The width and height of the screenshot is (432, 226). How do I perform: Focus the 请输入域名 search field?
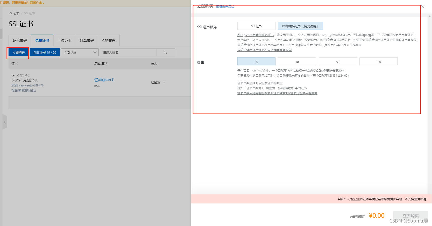click(128, 52)
